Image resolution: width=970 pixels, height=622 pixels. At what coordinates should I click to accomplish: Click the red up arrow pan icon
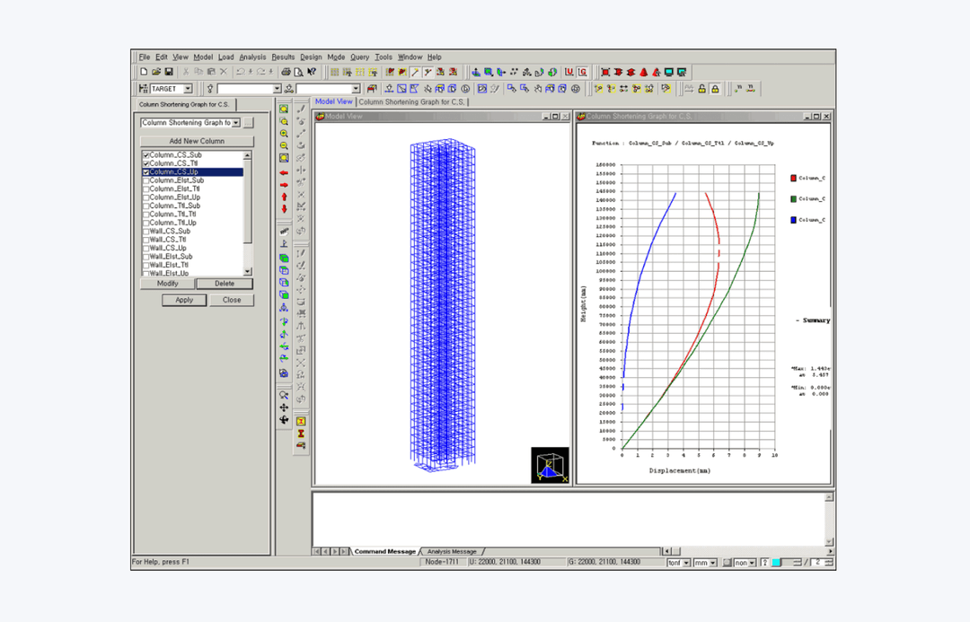pos(284,197)
